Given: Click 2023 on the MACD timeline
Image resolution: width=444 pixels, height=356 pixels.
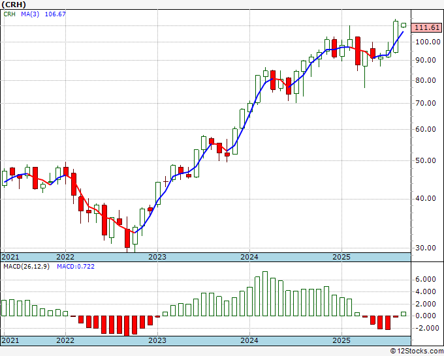Looking at the screenshot, I should coord(157,340).
